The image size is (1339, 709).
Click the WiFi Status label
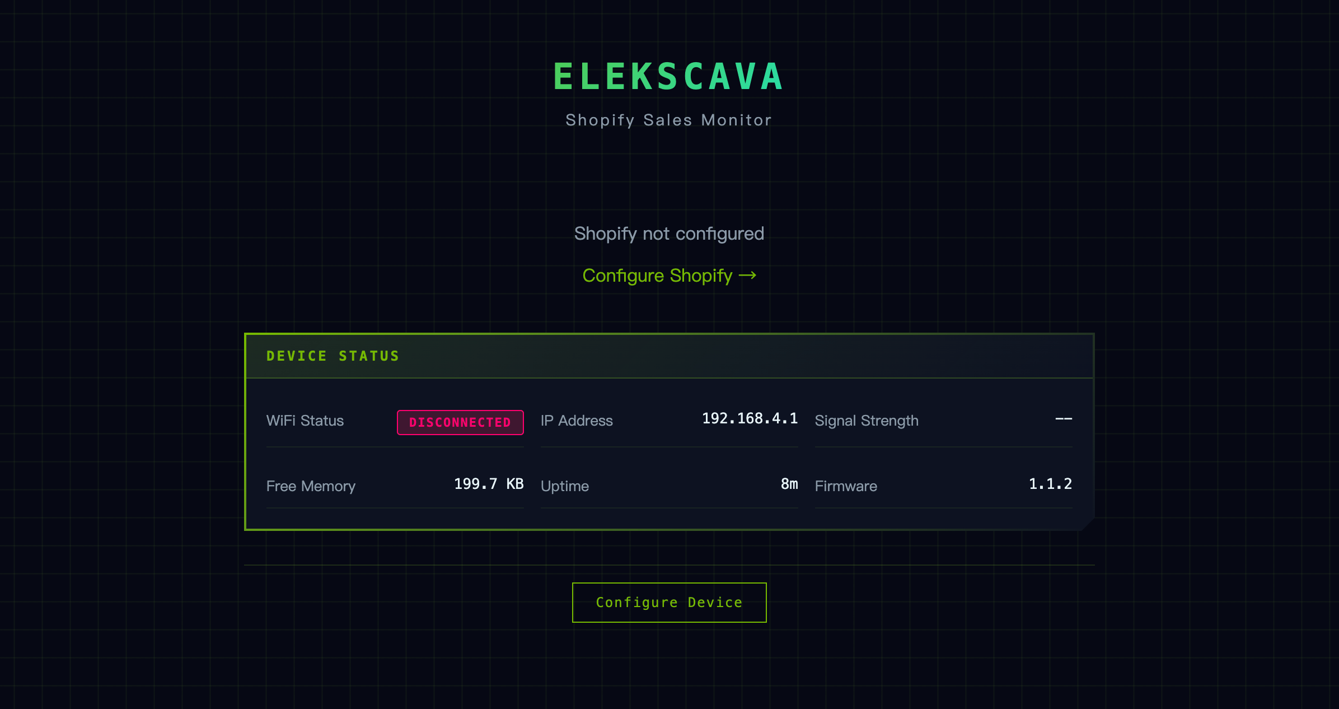click(305, 421)
